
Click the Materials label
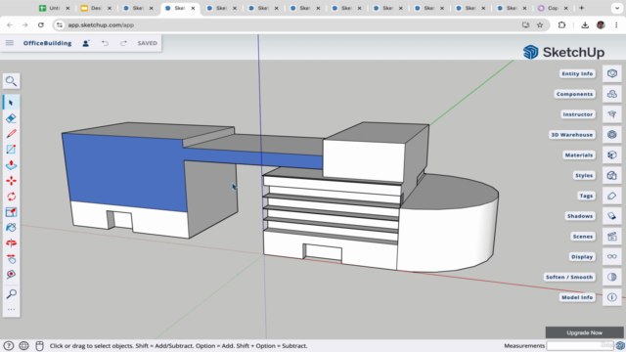[579, 155]
